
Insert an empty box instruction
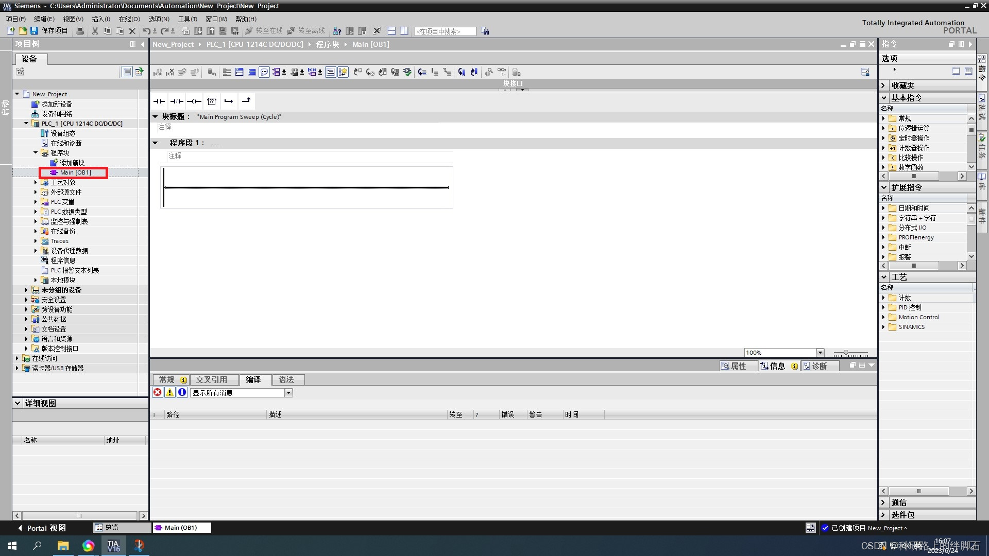point(212,101)
